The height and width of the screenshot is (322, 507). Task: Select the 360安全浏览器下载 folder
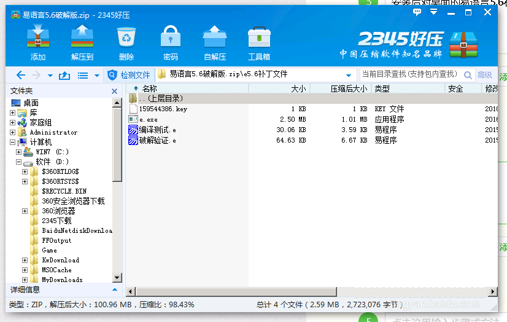(73, 201)
